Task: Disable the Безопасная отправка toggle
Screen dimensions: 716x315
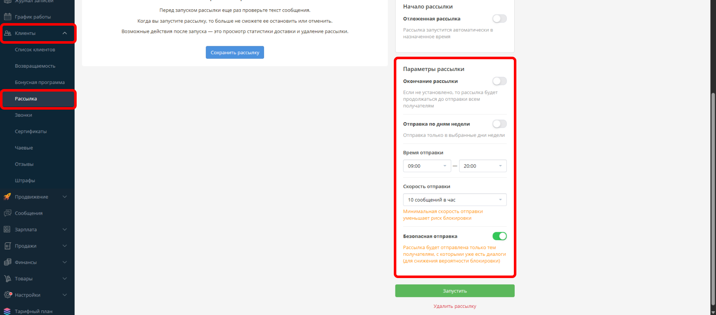Action: click(500, 236)
